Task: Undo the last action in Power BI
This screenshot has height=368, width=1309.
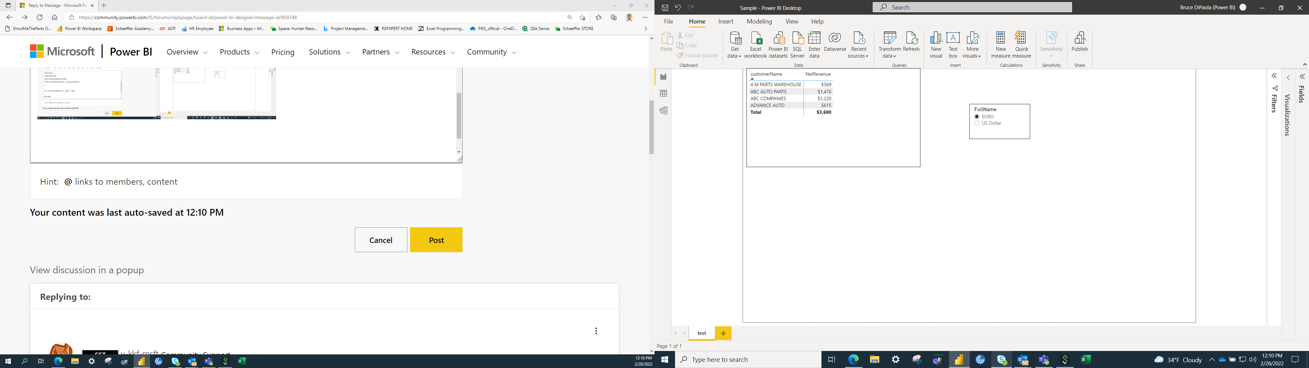Action: click(678, 7)
